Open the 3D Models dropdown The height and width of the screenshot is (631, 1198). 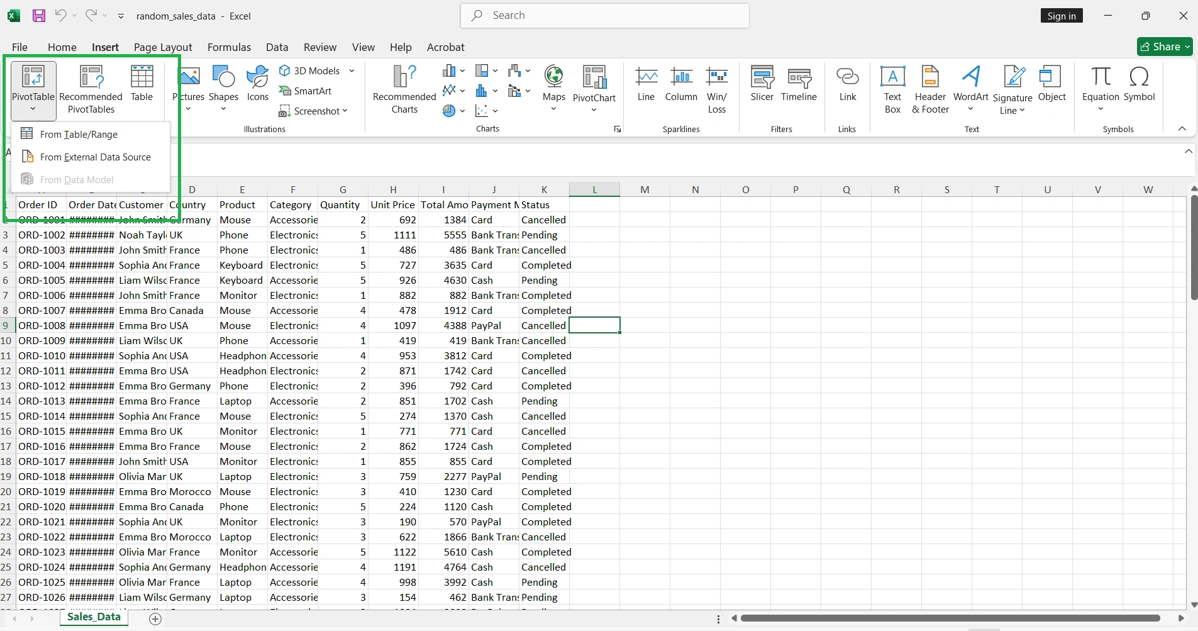[352, 70]
